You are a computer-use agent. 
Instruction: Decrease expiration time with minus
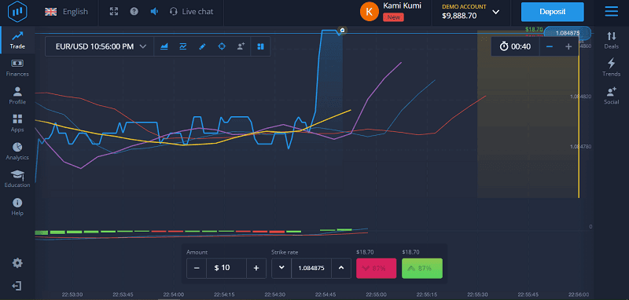549,46
